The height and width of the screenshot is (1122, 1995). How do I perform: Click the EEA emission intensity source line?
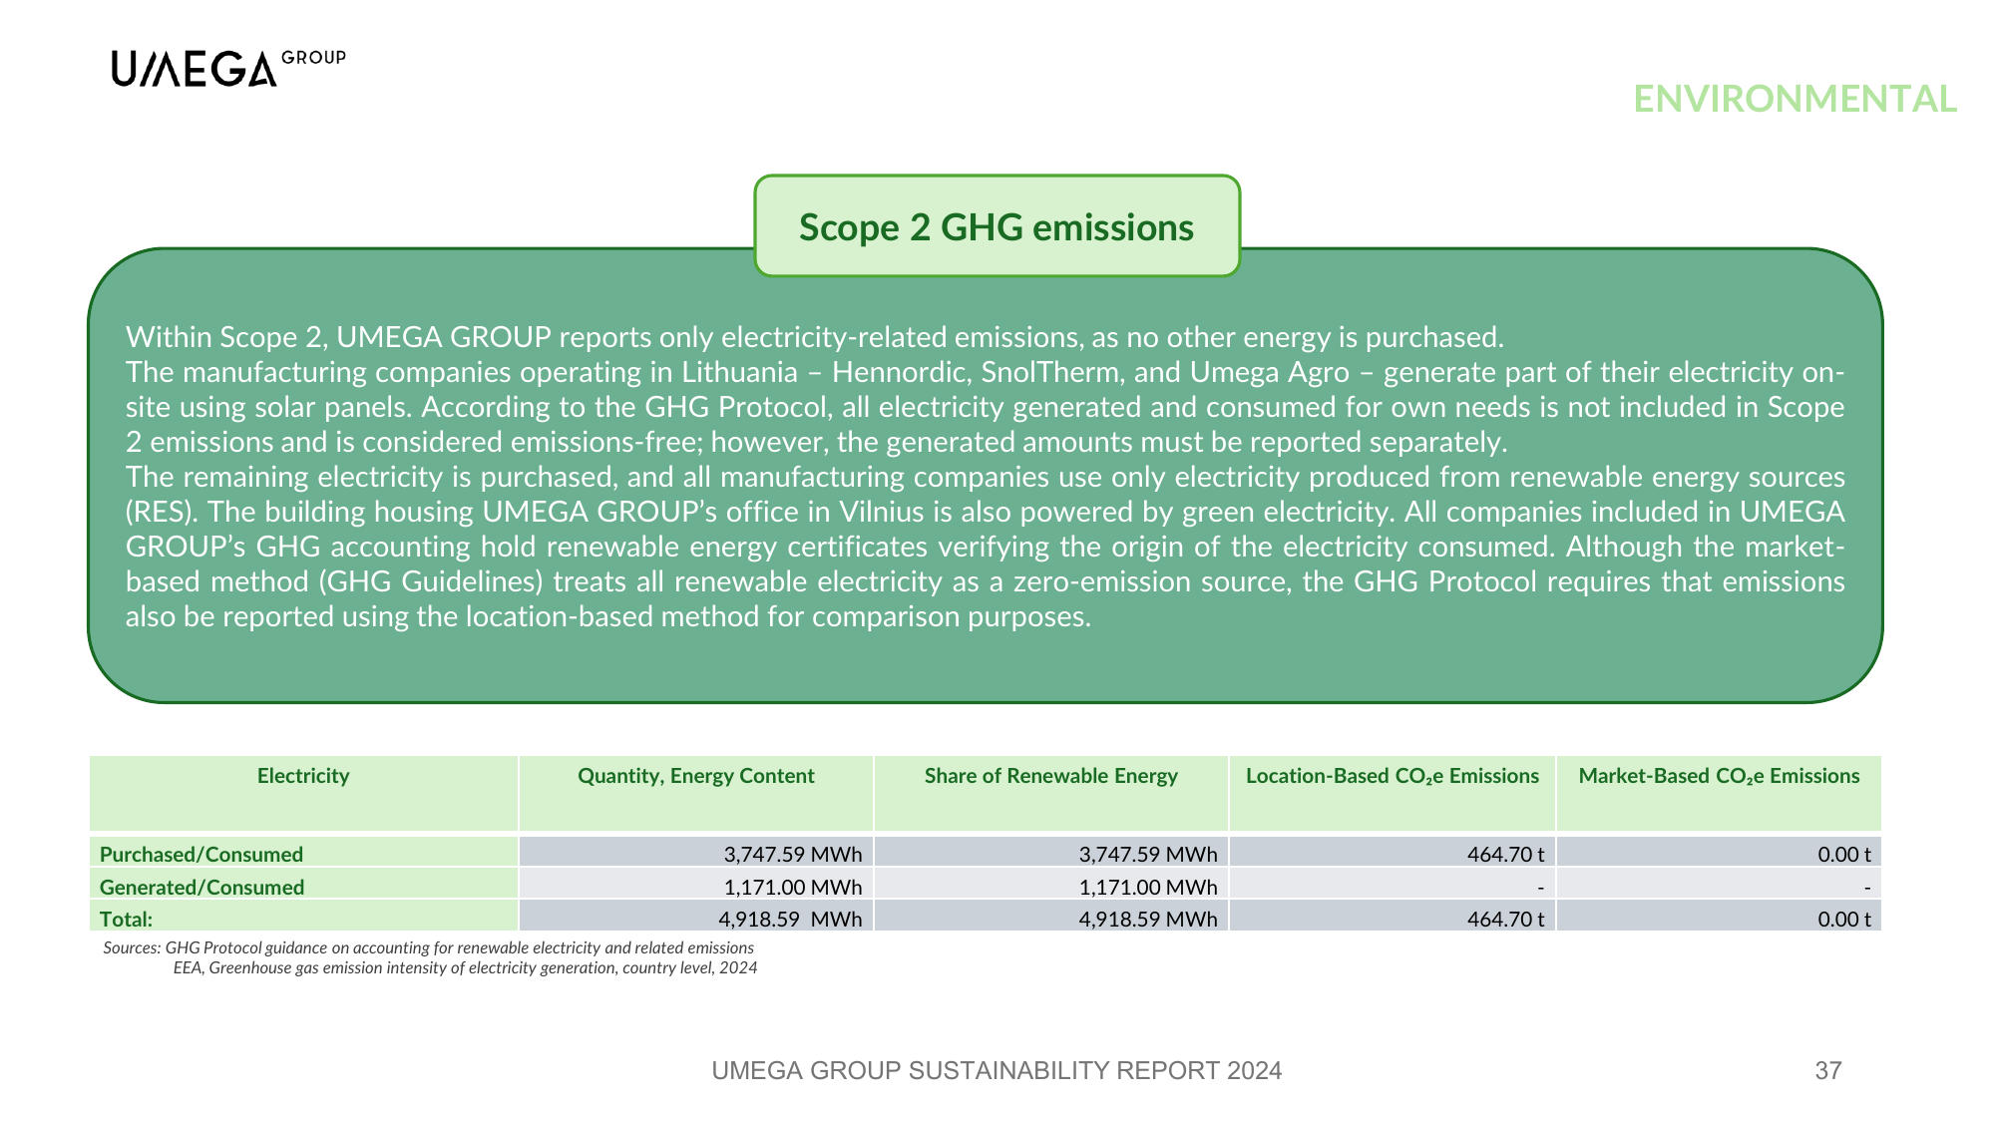(465, 968)
